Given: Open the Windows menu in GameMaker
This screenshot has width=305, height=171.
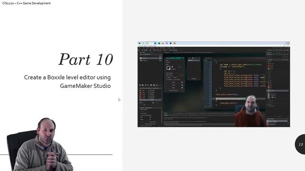Looking at the screenshot, I should [x=152, y=48].
